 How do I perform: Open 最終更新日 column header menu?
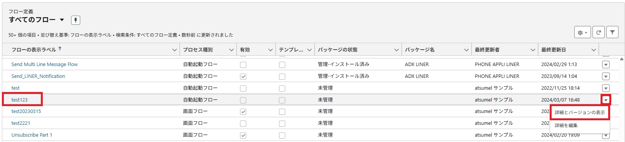(594, 50)
